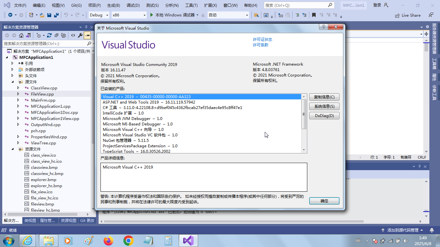Click the Save All toolbar icon
Viewport: 440px width, 247px height.
click(56, 15)
